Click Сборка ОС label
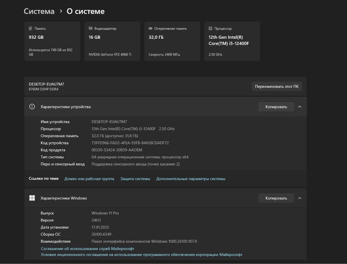The height and width of the screenshot is (264, 347). 51,234
